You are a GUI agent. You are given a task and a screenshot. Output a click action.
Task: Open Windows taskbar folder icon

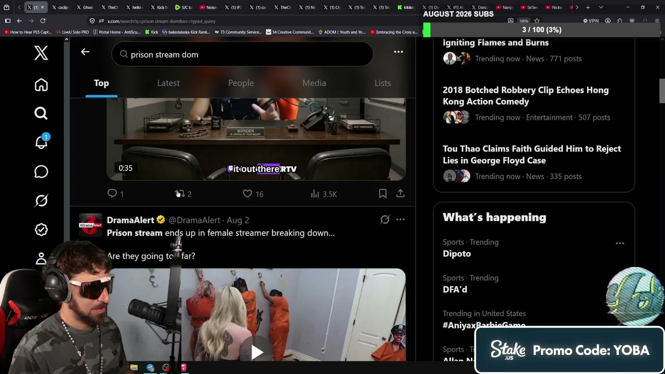click(x=134, y=368)
